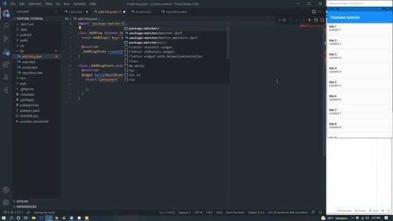The image size is (393, 221).
Task: Click Spaces: 2 in status bar
Action: point(184,212)
